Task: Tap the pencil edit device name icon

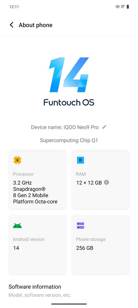Action: (x=105, y=127)
